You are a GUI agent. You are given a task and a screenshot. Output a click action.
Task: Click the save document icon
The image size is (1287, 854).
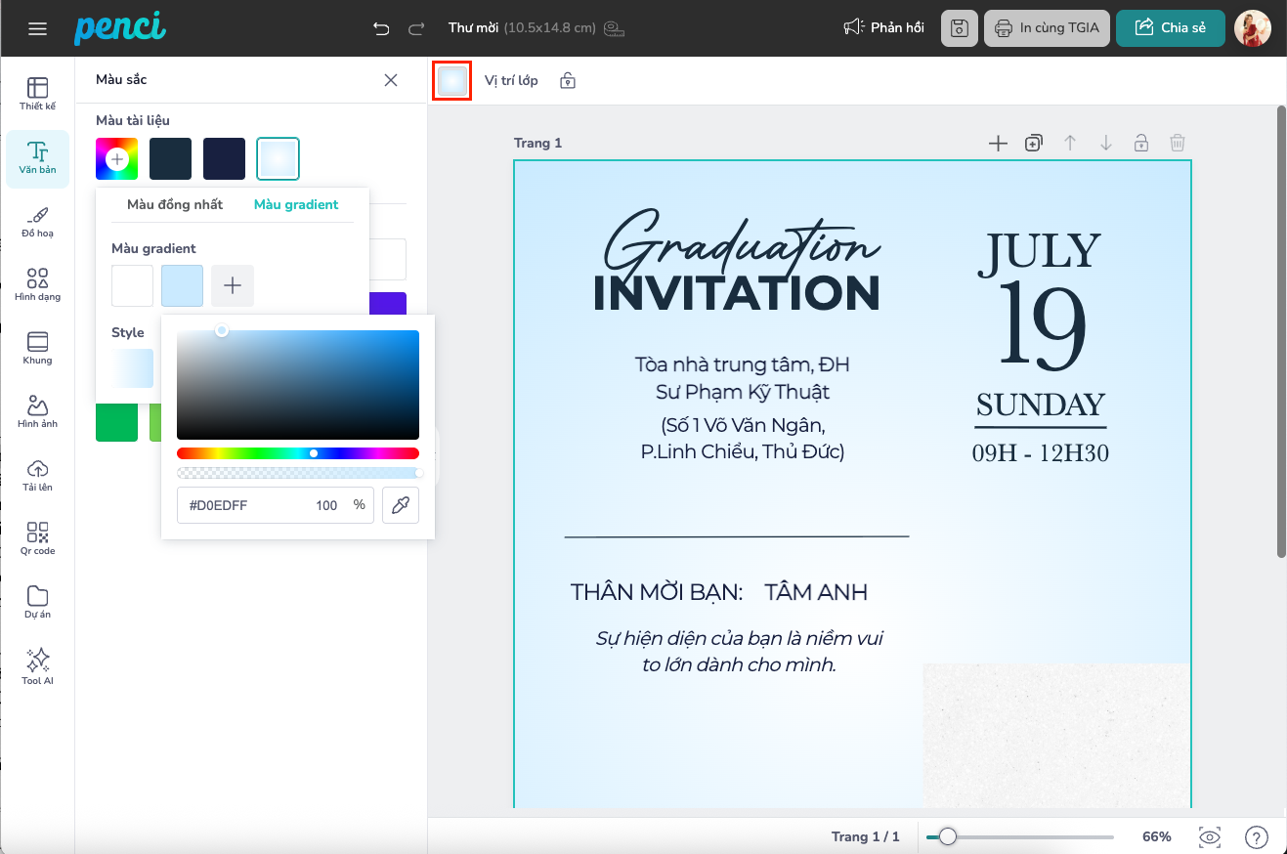click(960, 28)
